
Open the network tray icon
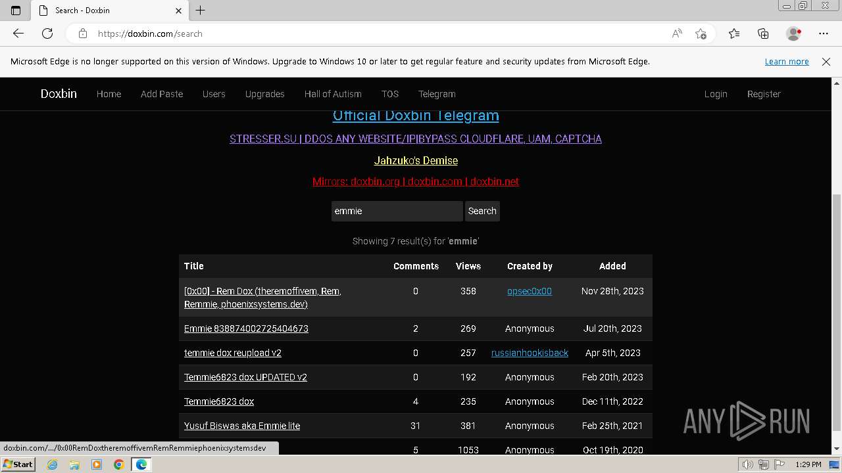pos(764,464)
